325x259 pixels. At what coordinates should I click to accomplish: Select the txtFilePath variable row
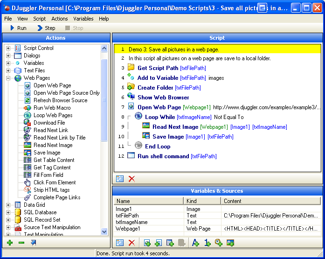pyautogui.click(x=217, y=216)
